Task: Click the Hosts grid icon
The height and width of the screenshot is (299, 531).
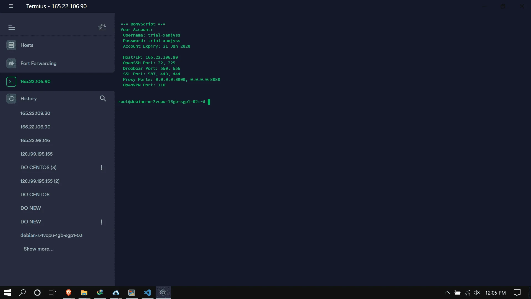Action: point(11,45)
